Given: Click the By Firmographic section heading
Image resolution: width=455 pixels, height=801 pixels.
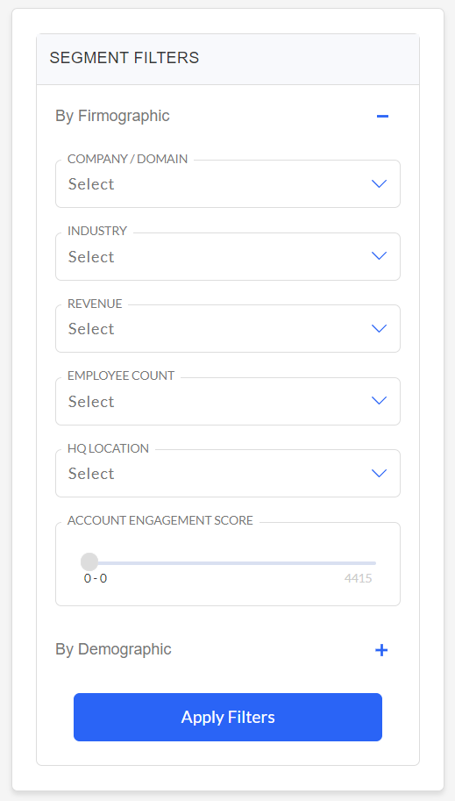Looking at the screenshot, I should [x=112, y=116].
